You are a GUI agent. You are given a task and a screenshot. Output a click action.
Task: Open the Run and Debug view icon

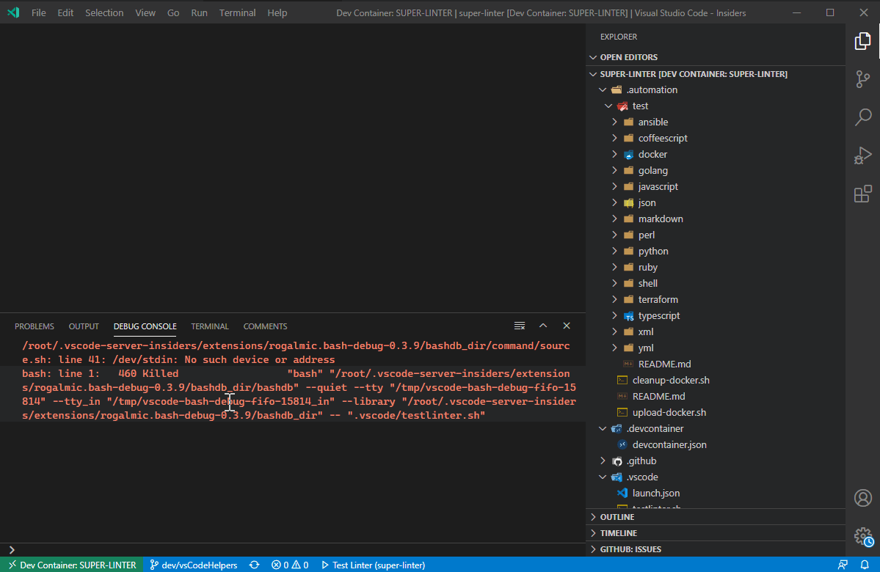point(862,155)
